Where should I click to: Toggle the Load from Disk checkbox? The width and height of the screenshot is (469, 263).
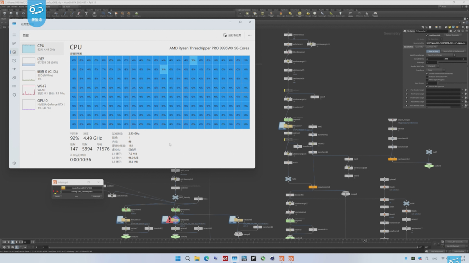pos(427,35)
